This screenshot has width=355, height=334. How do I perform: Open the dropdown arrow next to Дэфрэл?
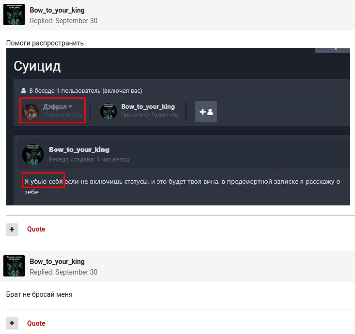click(70, 106)
